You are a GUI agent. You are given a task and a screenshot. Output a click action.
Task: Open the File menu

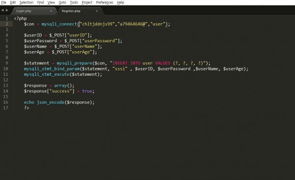click(x=3, y=2)
